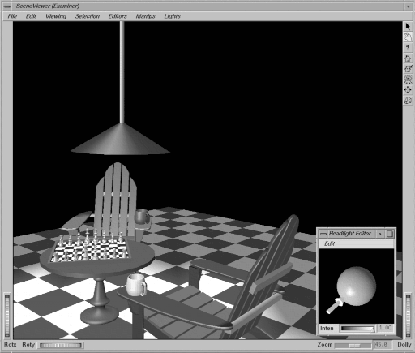Open the Editors menu
This screenshot has height=353, width=415.
[118, 16]
